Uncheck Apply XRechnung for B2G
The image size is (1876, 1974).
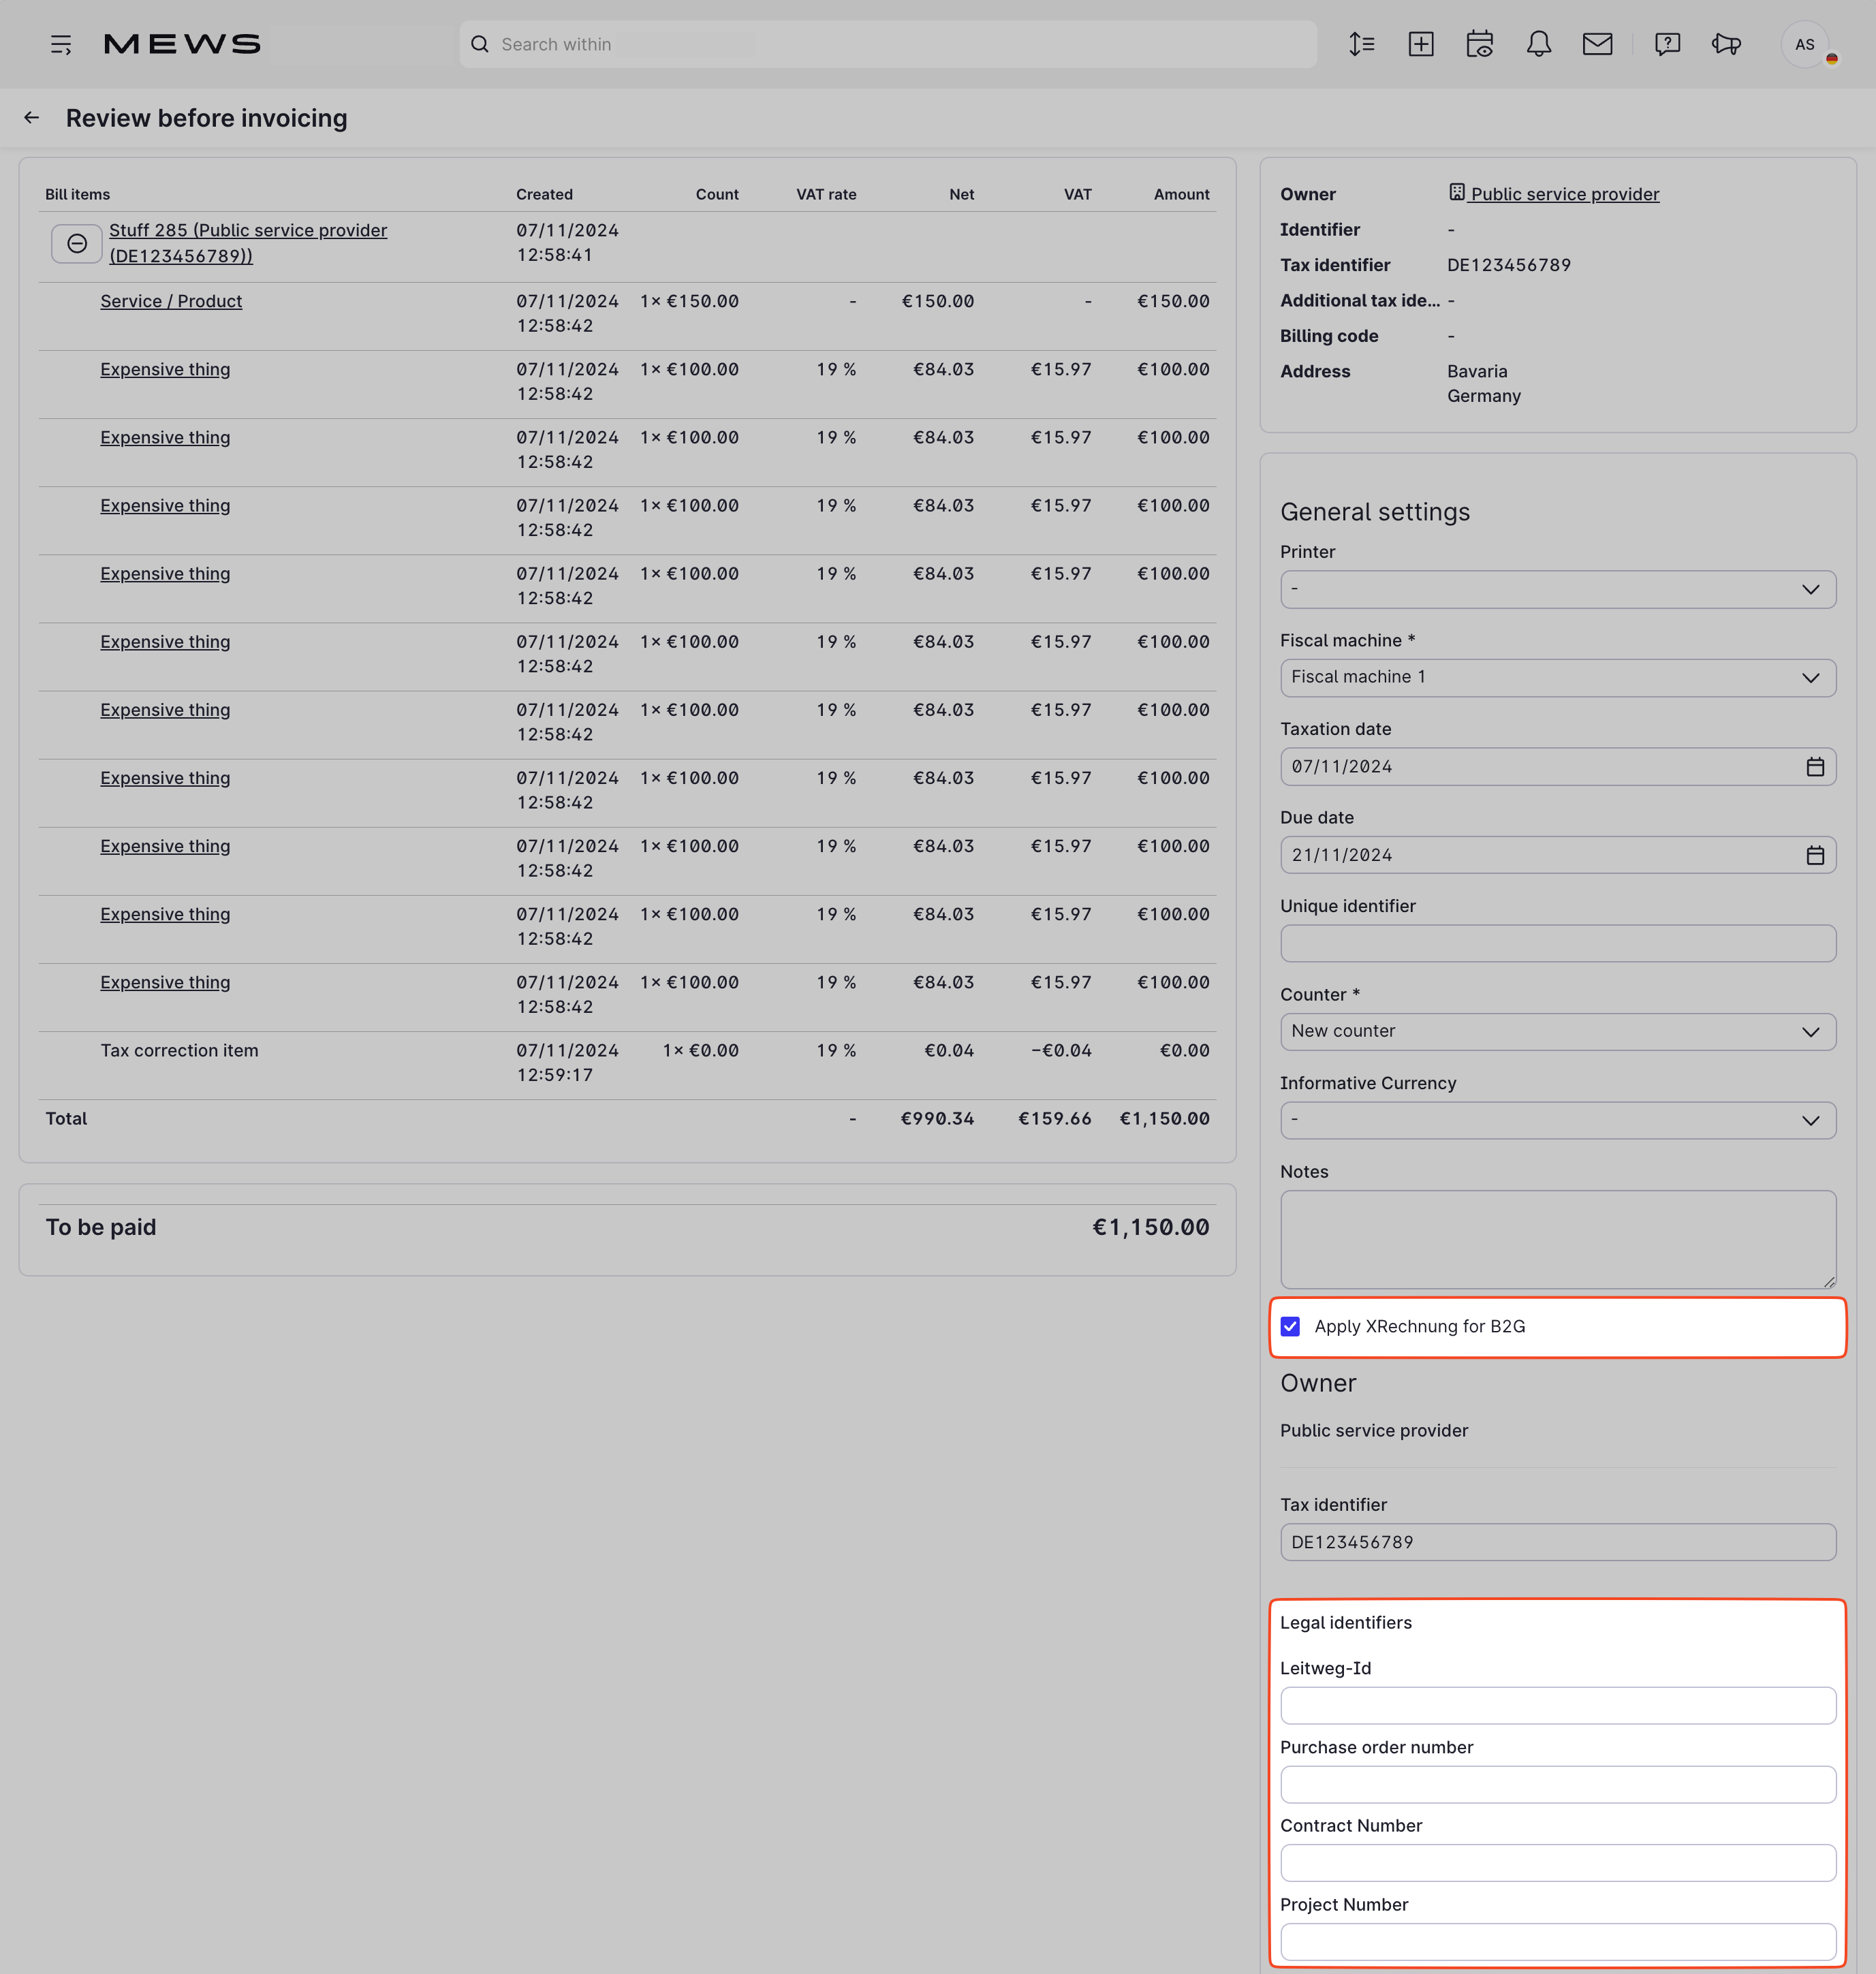point(1290,1326)
